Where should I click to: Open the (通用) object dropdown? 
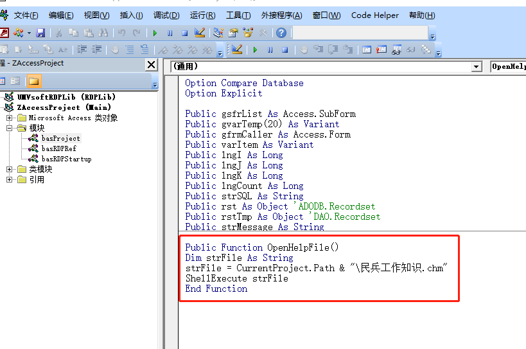[x=476, y=67]
